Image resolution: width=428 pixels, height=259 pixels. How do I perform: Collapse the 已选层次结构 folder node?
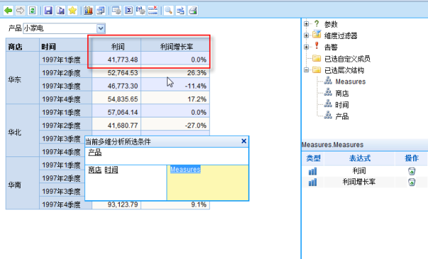click(306, 70)
